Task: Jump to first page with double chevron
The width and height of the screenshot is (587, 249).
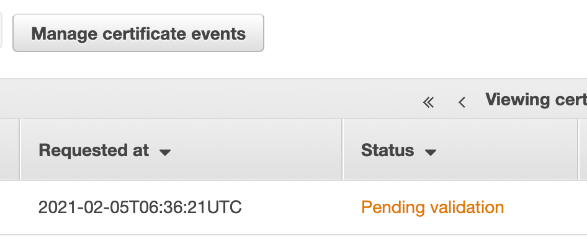Action: pyautogui.click(x=428, y=102)
